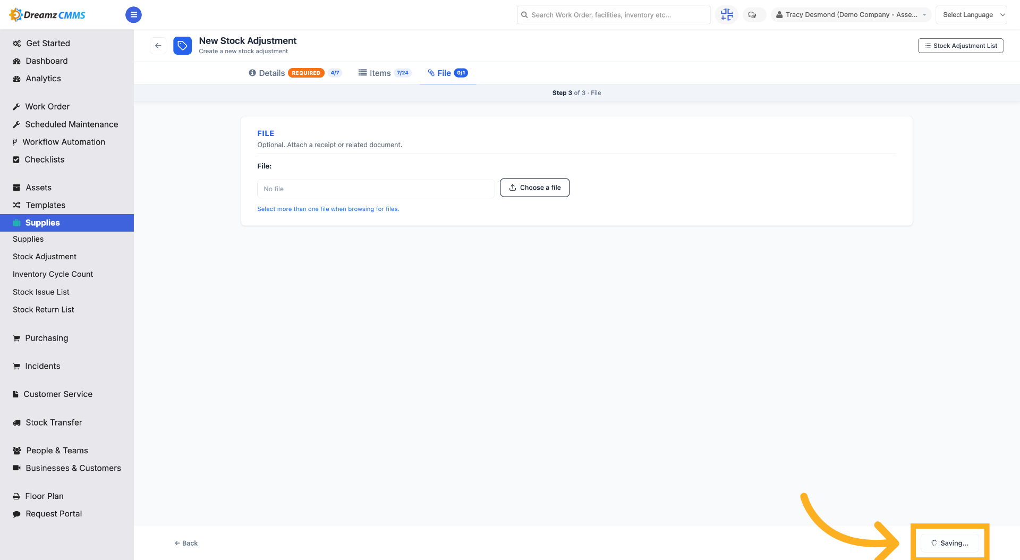Click the select multiple files hint link
This screenshot has height=560, width=1020.
328,209
